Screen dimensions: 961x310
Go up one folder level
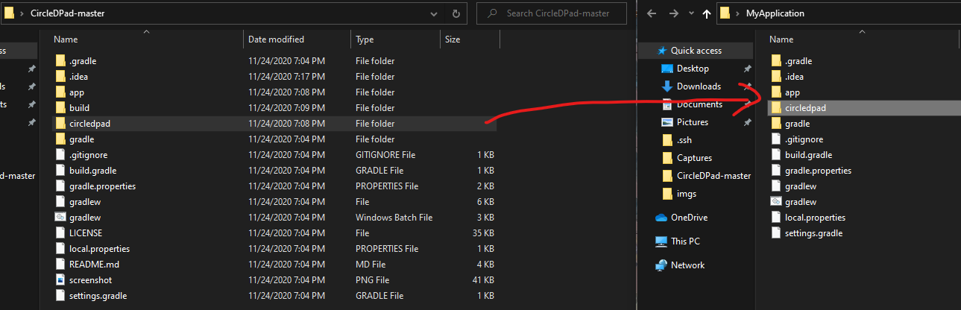(x=707, y=13)
